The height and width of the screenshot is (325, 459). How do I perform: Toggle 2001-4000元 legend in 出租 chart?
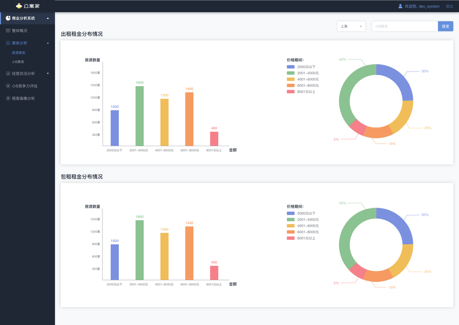click(303, 73)
